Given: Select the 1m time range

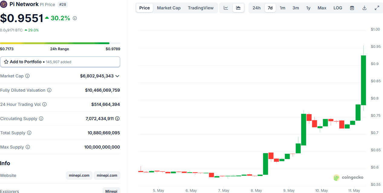Looking at the screenshot, I should click(x=282, y=8).
